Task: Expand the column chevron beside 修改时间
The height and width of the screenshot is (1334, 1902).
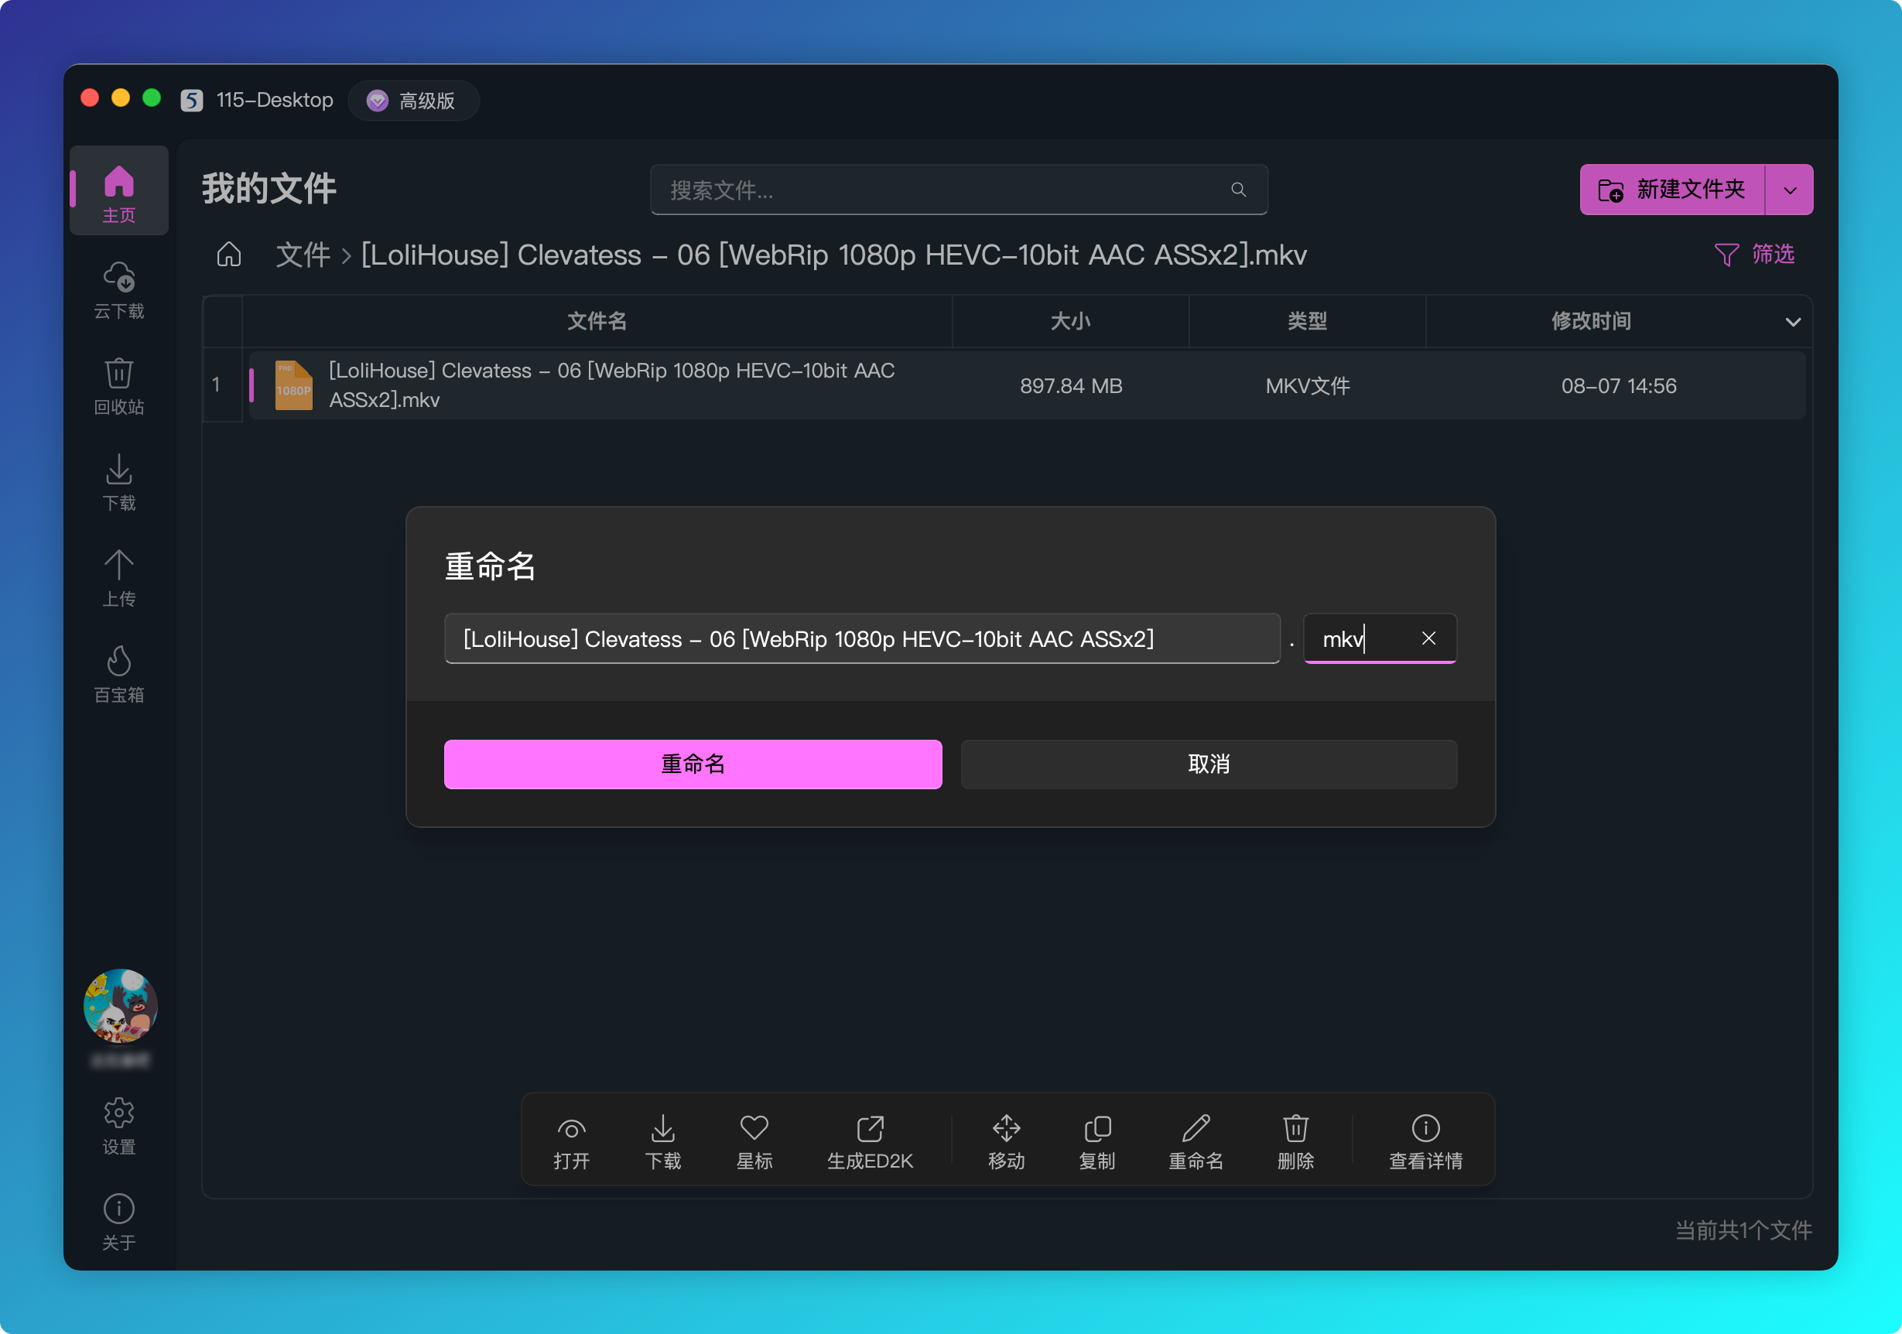Action: tap(1793, 321)
